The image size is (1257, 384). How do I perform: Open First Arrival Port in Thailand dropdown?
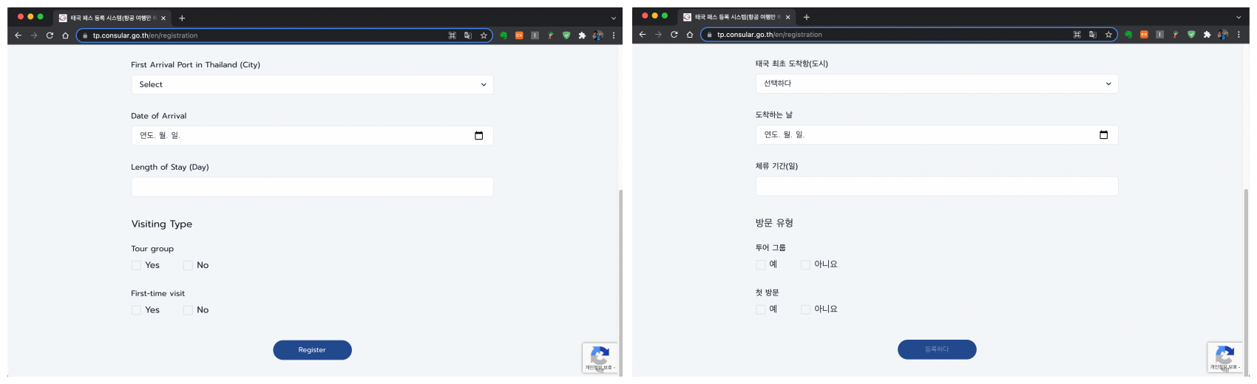click(312, 84)
